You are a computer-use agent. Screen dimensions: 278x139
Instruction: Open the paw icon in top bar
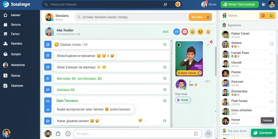[264, 4]
